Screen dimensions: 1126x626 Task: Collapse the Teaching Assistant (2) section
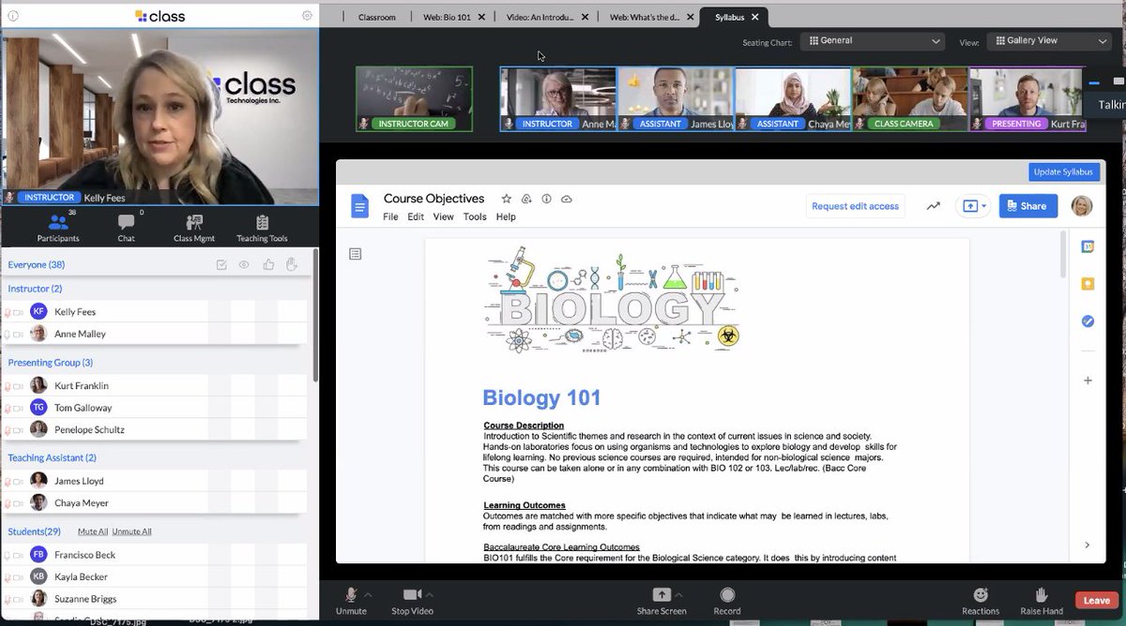53,457
